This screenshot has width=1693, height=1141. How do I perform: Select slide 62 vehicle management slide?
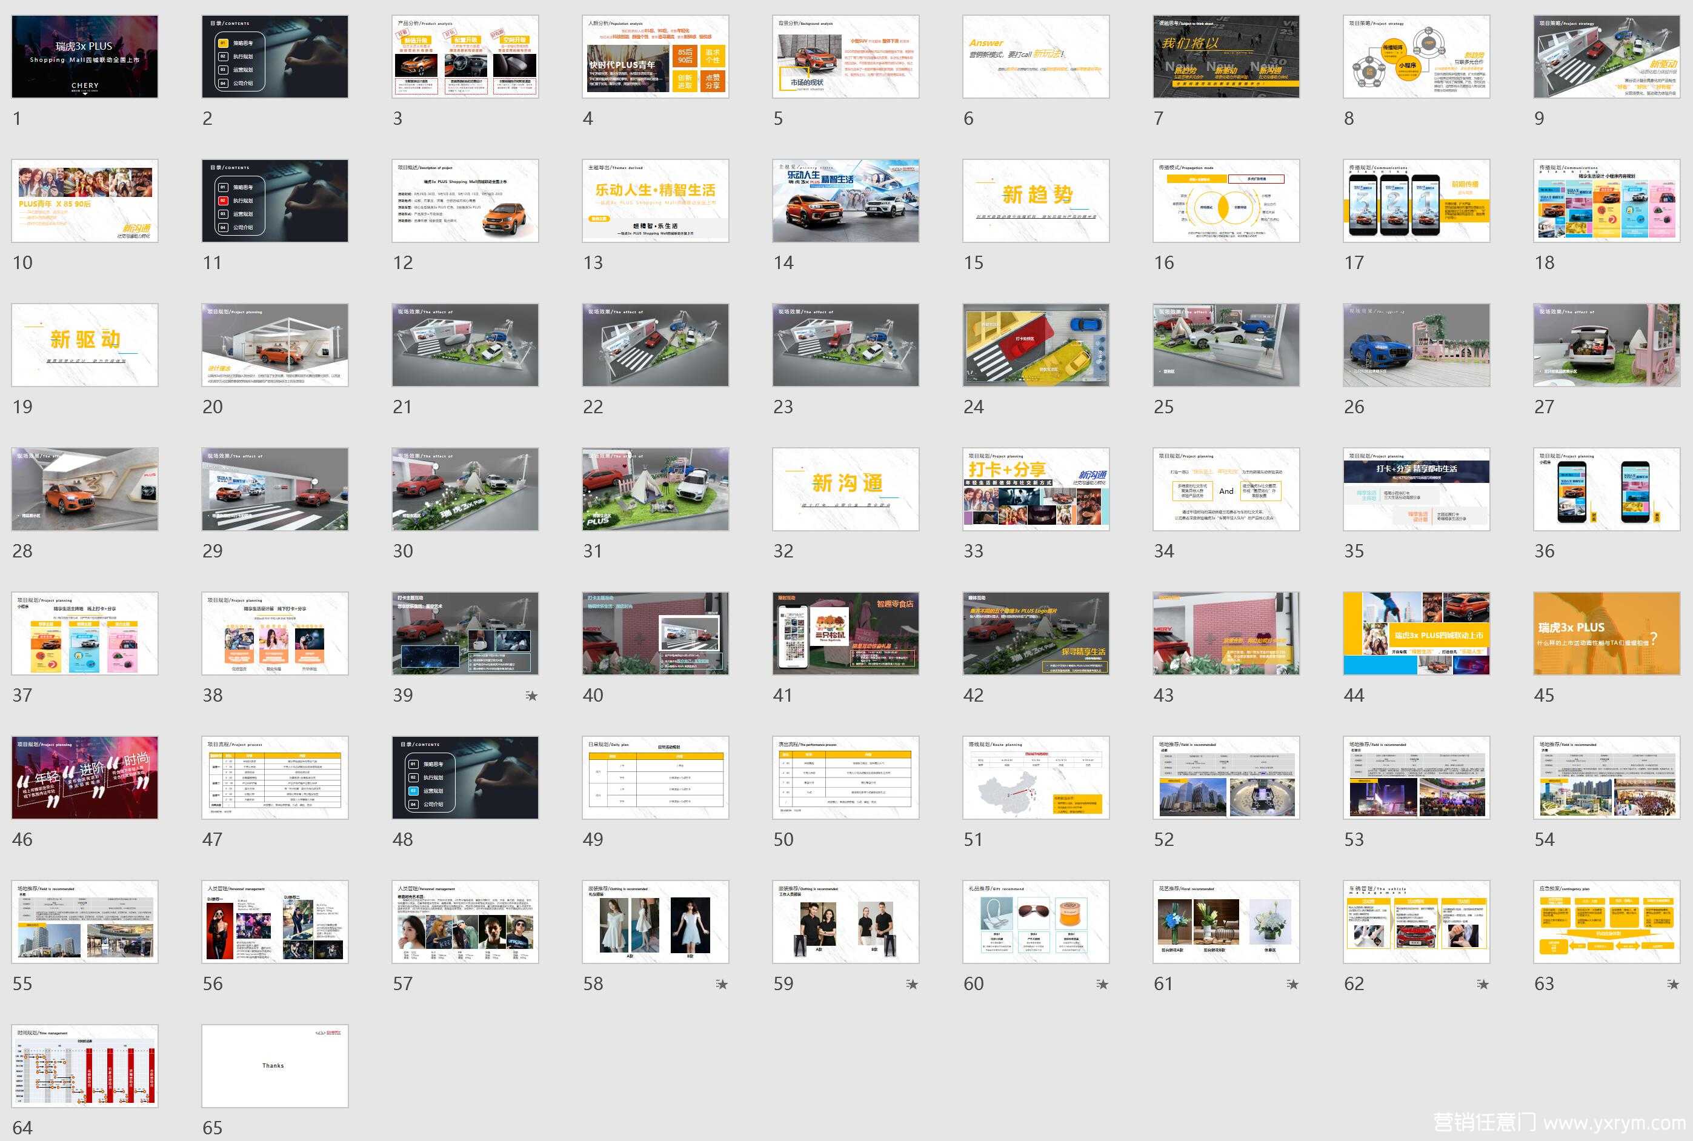[1417, 921]
